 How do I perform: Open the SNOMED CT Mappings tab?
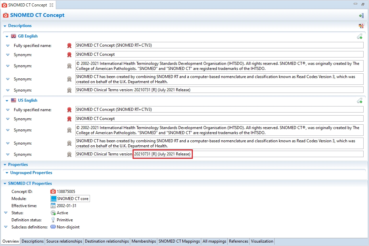coord(179,241)
